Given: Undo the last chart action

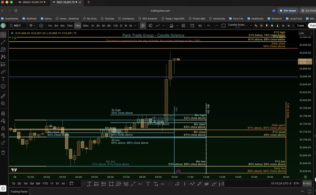Looking at the screenshot, I should (209, 26).
